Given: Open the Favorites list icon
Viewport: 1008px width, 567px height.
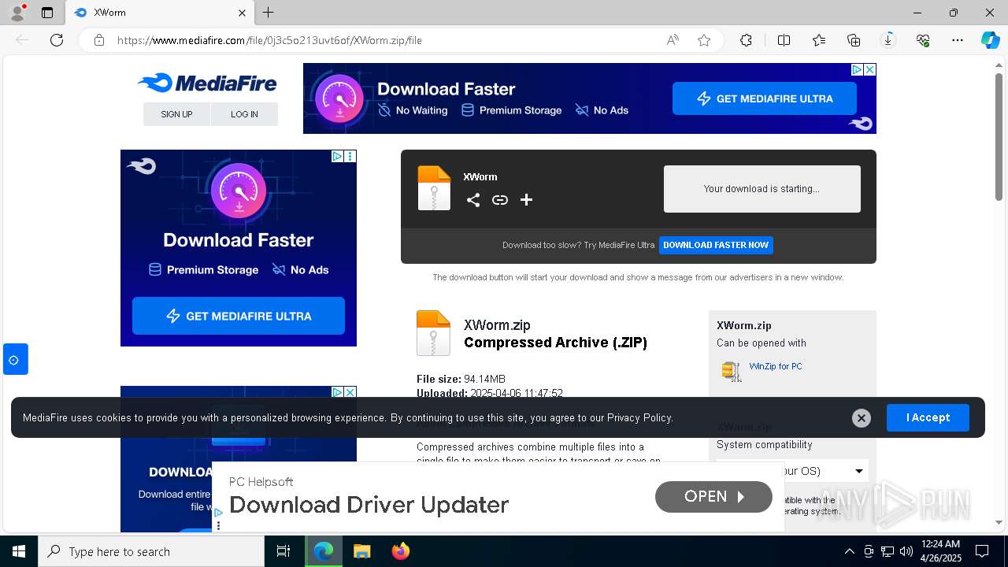Looking at the screenshot, I should [819, 40].
